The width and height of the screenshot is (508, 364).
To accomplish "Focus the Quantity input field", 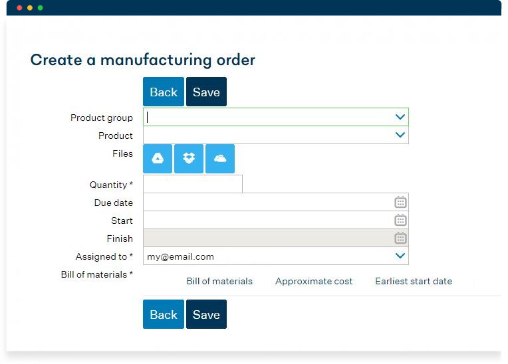I will click(193, 184).
